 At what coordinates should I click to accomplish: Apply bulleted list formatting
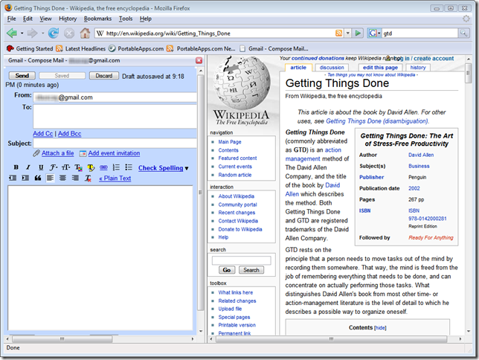129,167
